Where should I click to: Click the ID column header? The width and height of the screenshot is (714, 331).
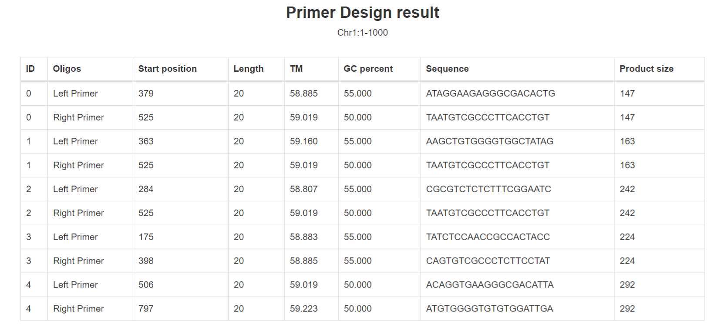click(x=30, y=69)
